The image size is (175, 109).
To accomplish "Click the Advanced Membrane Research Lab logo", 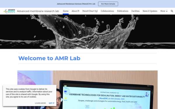I will tap(9, 11).
